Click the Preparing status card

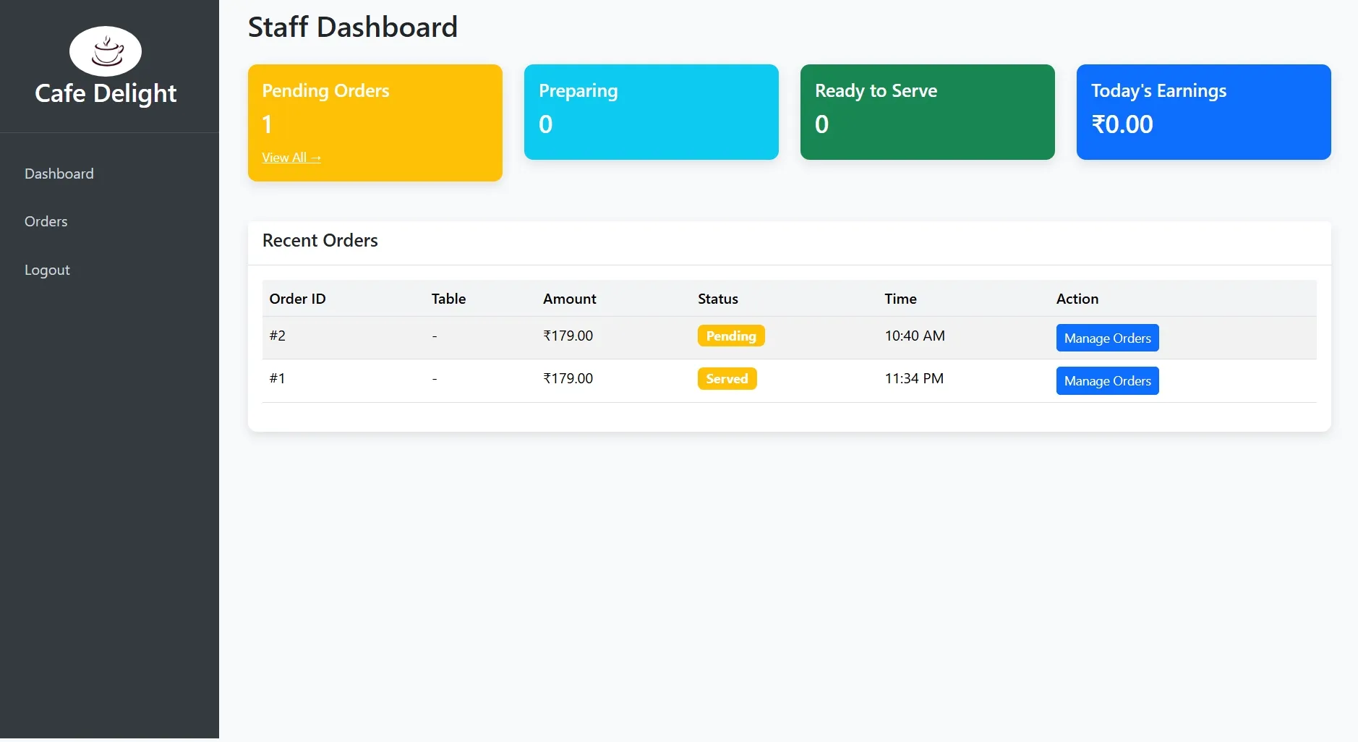click(x=650, y=112)
